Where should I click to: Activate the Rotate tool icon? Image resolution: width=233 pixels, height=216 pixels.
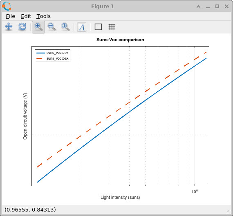22,27
